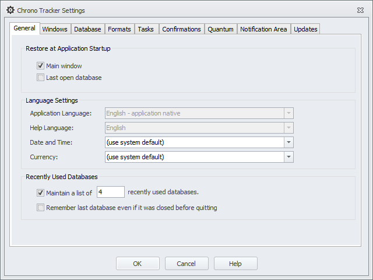The height and width of the screenshot is (280, 373).
Task: Close the Chrono Tracker Settings dialog
Action: [360, 10]
